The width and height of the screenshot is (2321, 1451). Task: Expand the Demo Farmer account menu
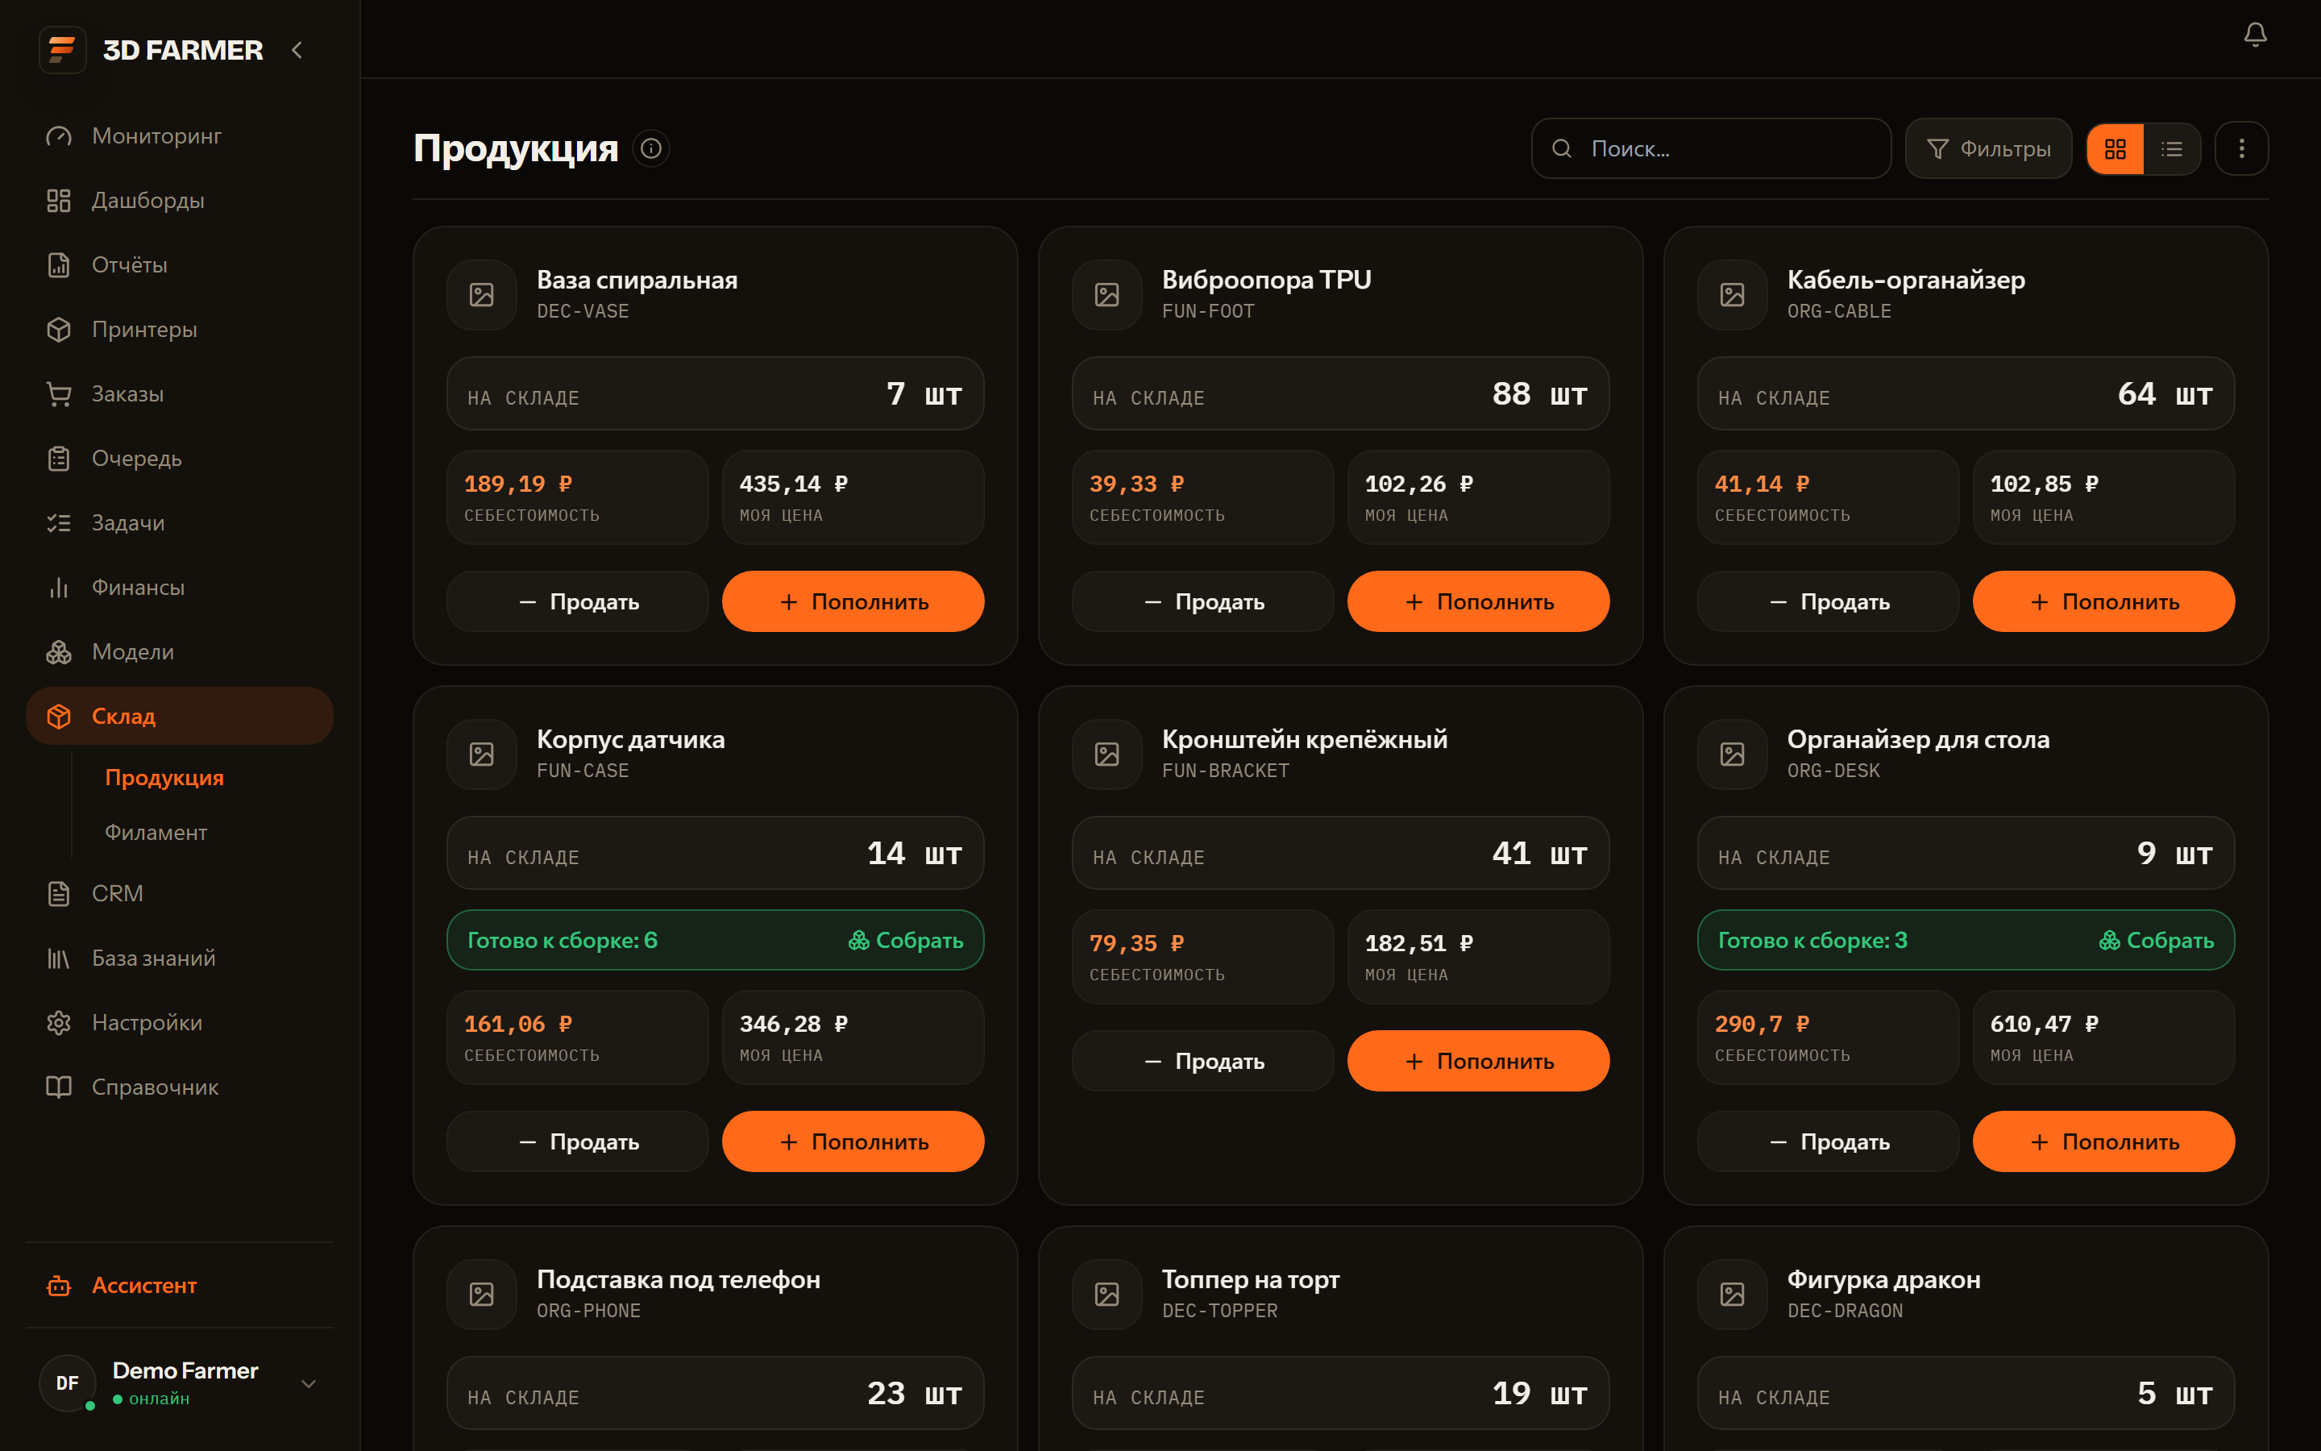tap(309, 1384)
